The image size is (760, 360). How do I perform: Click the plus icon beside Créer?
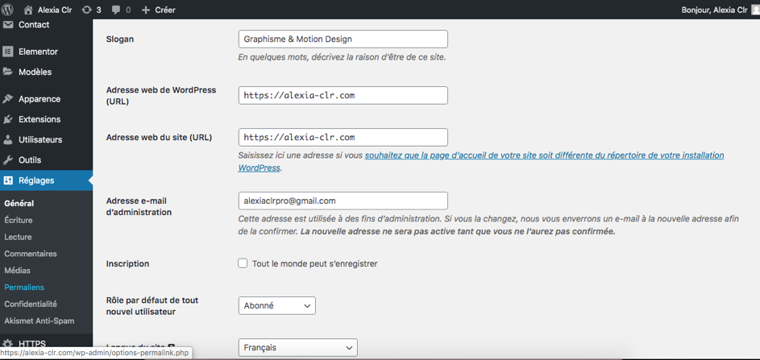(145, 10)
